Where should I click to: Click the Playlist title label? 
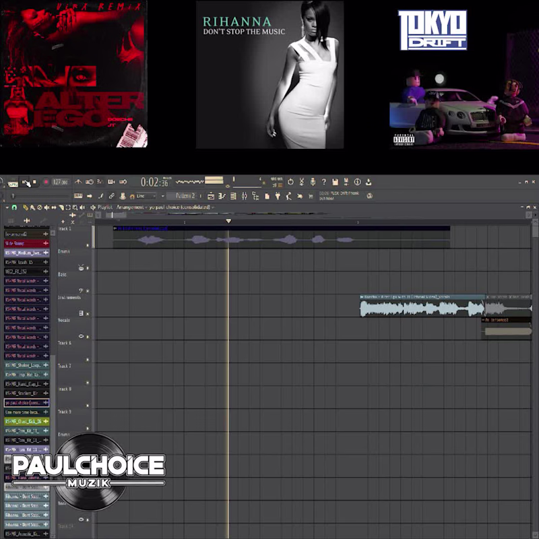pyautogui.click(x=105, y=208)
